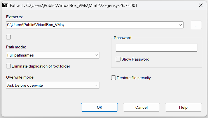
Task: Click the Password group box label
Action: [x=123, y=38]
